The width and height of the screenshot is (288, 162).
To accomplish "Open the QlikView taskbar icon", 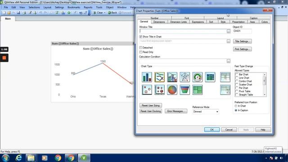I will click(84, 158).
